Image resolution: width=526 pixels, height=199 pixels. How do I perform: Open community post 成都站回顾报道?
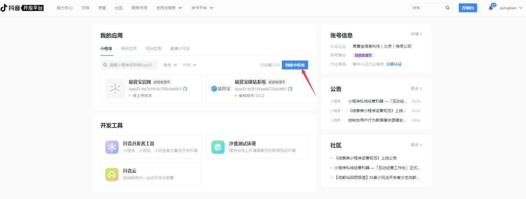pos(377,178)
